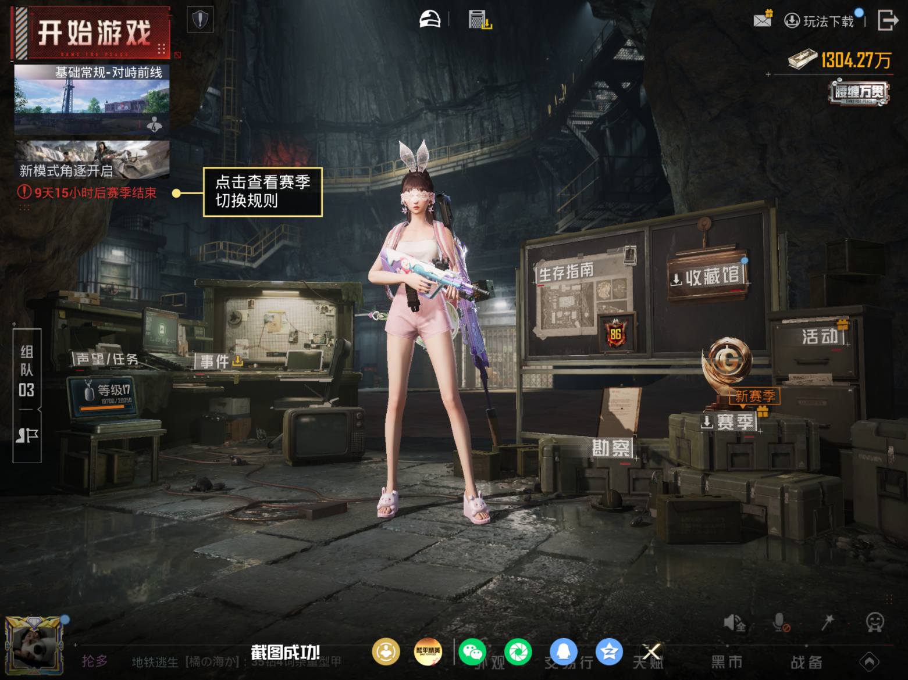This screenshot has height=680, width=908.
Task: Share to WeChat Moments camera-shutter icon
Action: pyautogui.click(x=518, y=652)
